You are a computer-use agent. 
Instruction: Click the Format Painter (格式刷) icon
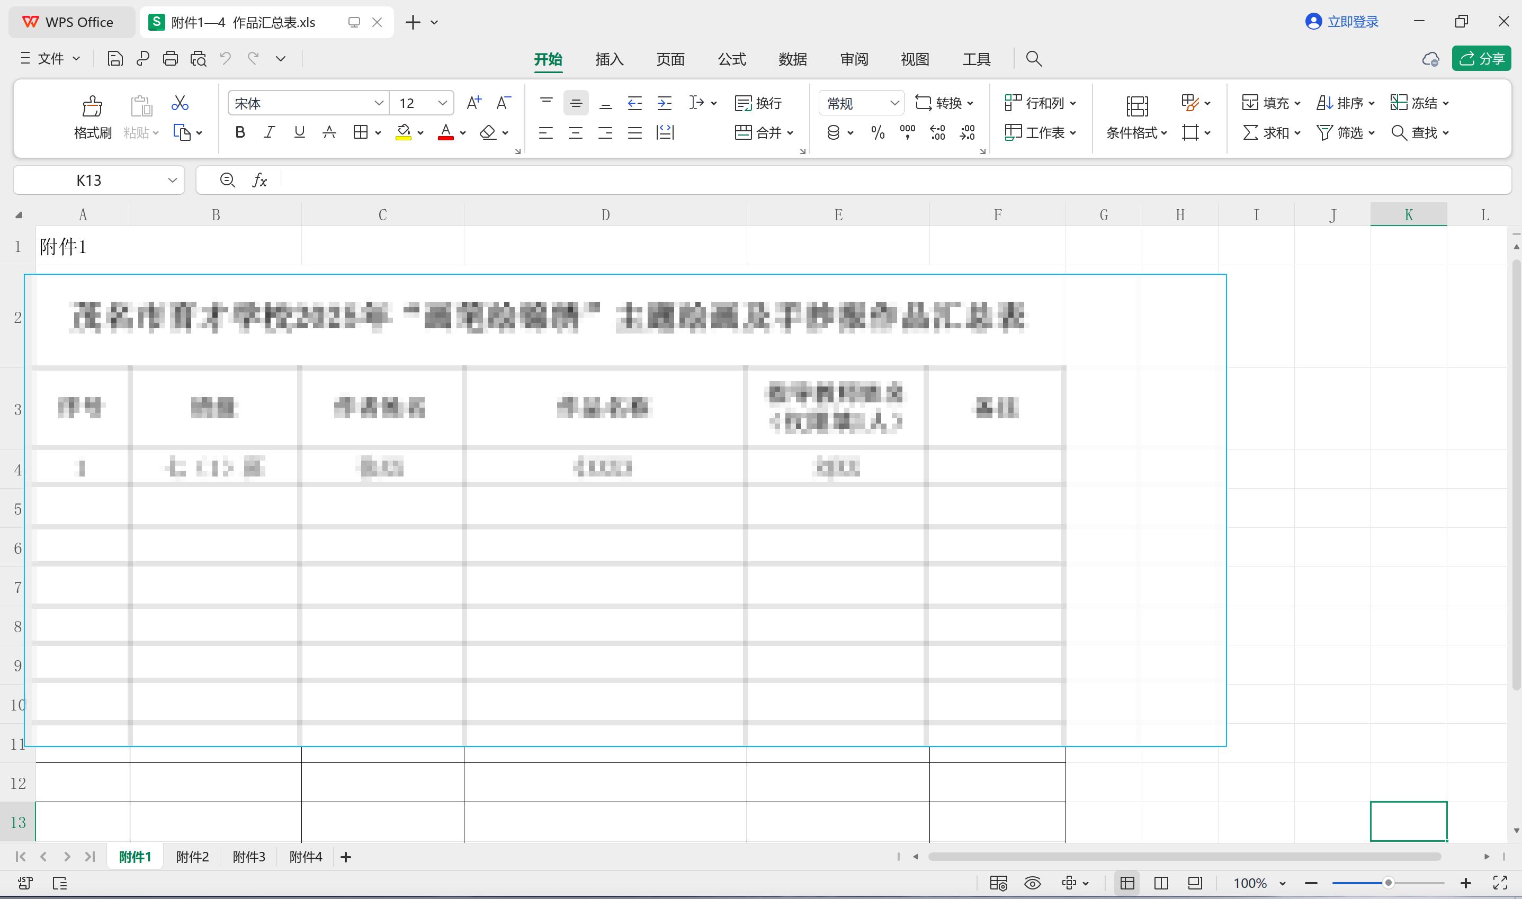coord(92,106)
